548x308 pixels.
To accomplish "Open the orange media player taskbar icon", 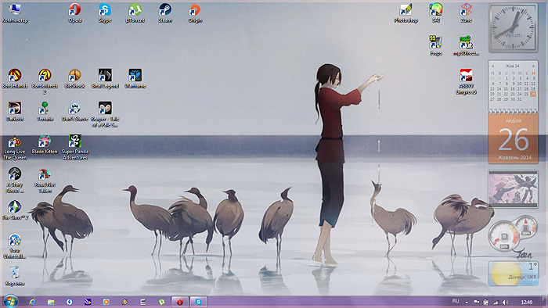I will 106,302.
